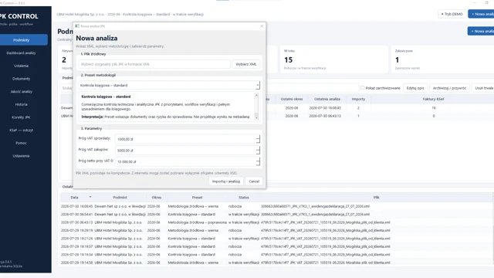Select the analysis row dated 2026-07-30 06:43:13

click(x=276, y=222)
